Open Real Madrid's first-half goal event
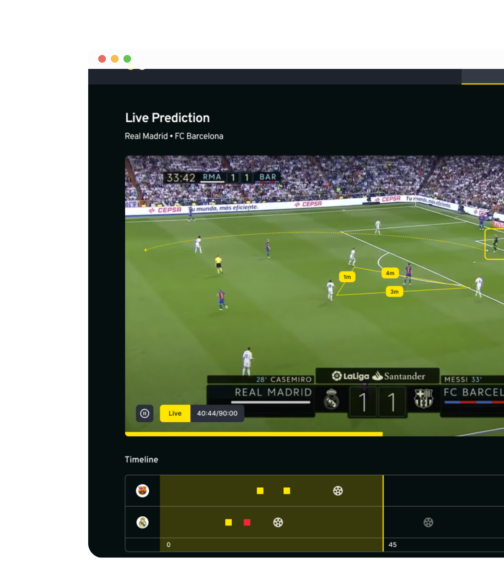The image size is (504, 573). [x=278, y=522]
